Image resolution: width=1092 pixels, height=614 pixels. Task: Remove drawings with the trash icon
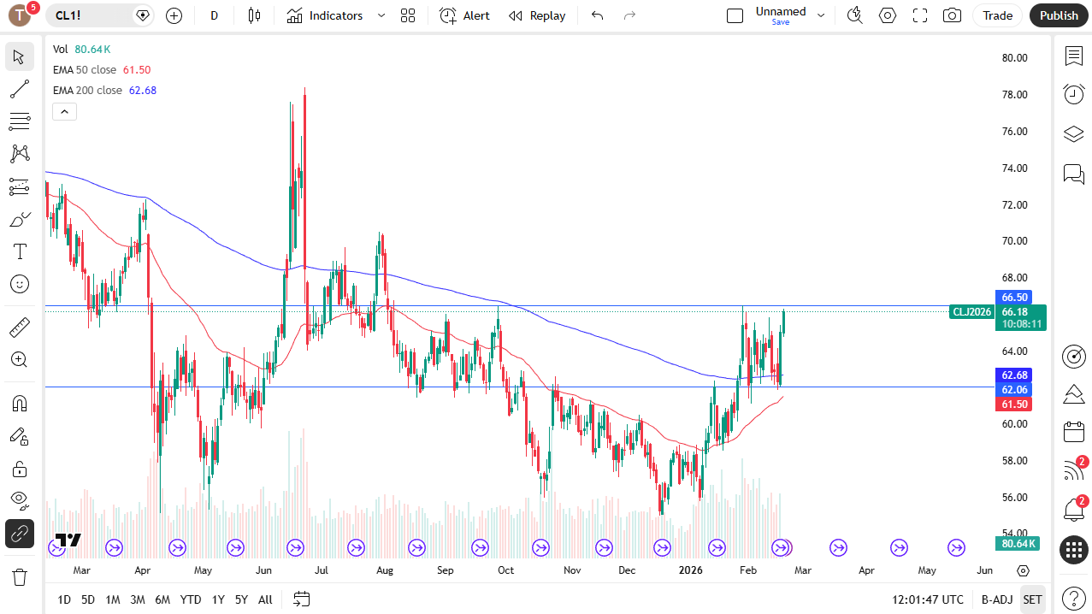pyautogui.click(x=19, y=576)
